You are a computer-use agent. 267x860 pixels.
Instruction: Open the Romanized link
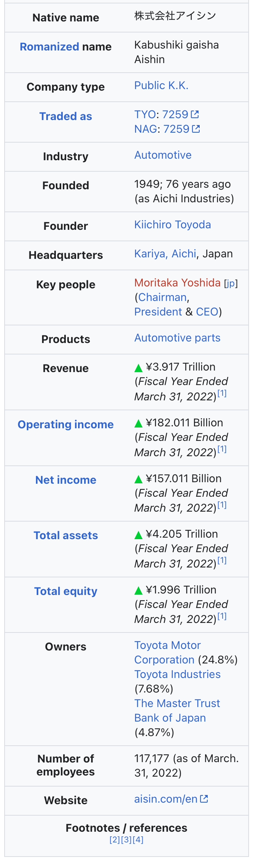[49, 47]
